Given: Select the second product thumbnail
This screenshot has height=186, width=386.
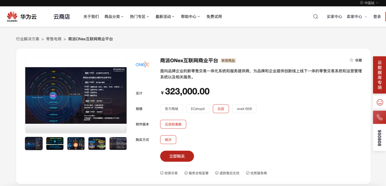Looking at the screenshot, I should (55, 143).
